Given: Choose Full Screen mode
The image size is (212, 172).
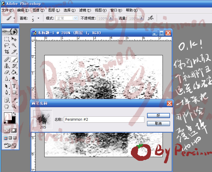Looking at the screenshot, I should 15,138.
